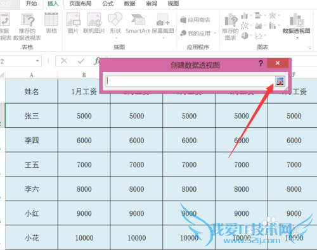Select 5000 in column B
Screen dimensions: 317x250
[84, 116]
